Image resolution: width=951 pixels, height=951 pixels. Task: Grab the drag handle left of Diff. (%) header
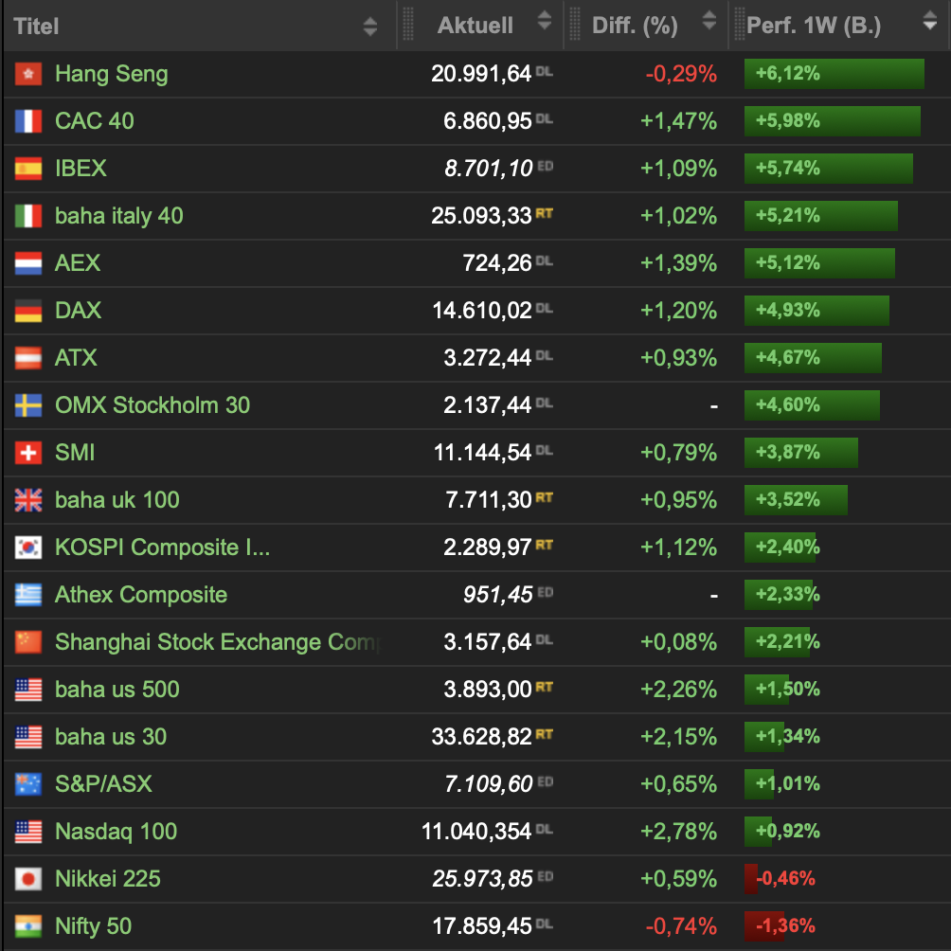tap(575, 25)
